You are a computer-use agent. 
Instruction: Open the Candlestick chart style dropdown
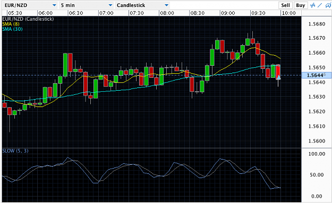[142, 5]
